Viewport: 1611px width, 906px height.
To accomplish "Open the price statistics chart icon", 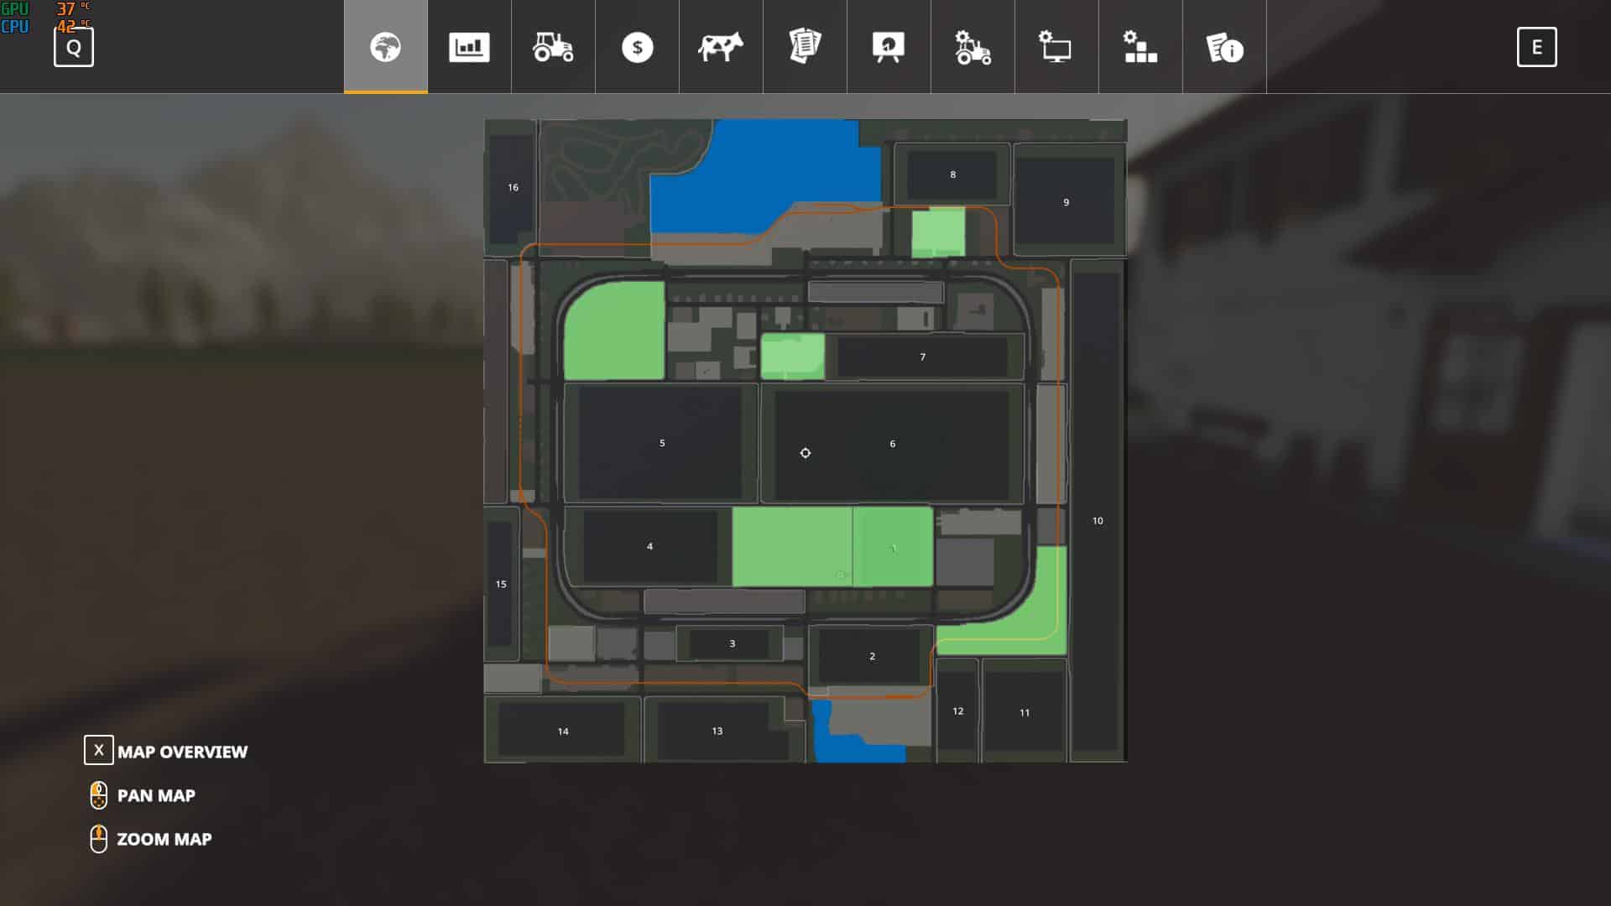I will coord(469,47).
